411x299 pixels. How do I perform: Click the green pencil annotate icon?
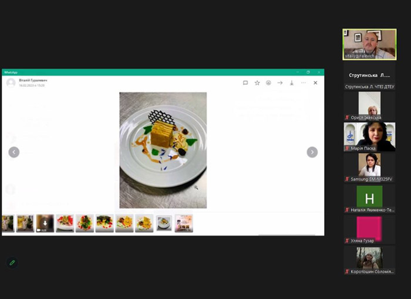coord(12,263)
